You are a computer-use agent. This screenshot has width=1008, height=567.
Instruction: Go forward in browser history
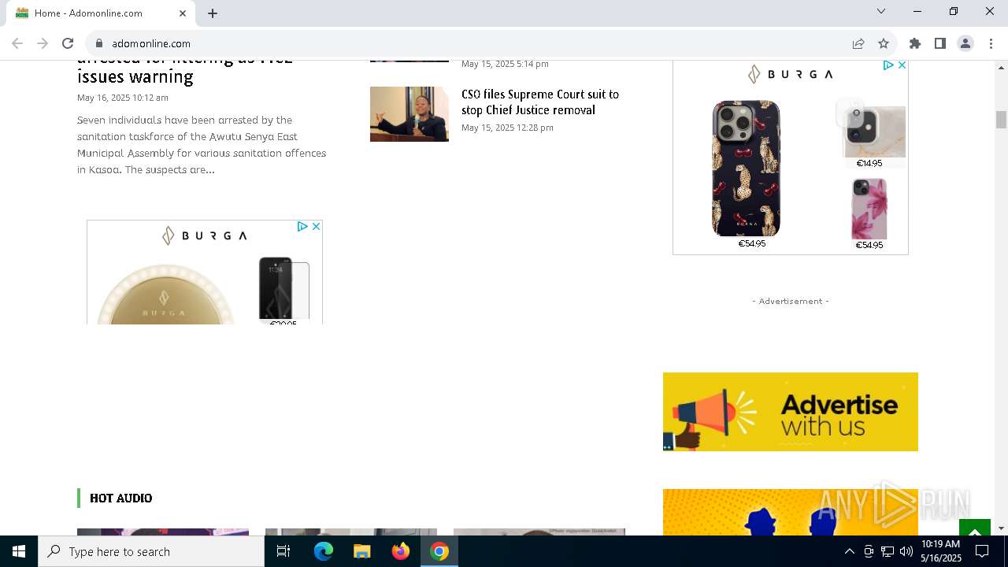43,43
